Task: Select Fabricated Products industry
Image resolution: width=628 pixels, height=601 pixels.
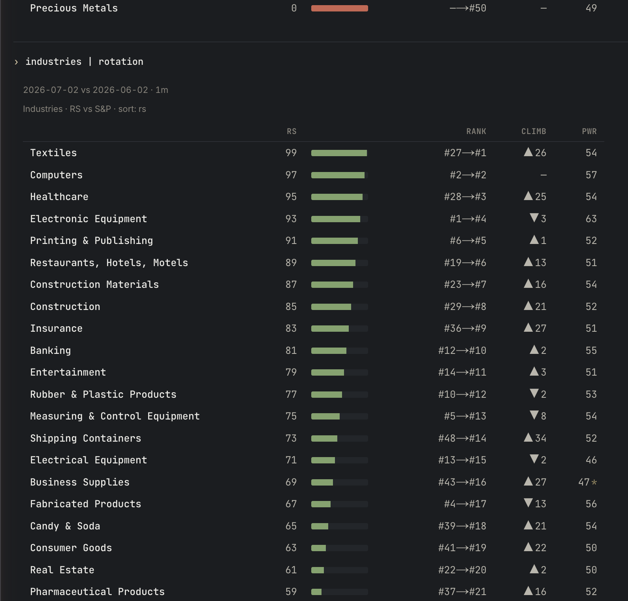Action: [x=86, y=504]
